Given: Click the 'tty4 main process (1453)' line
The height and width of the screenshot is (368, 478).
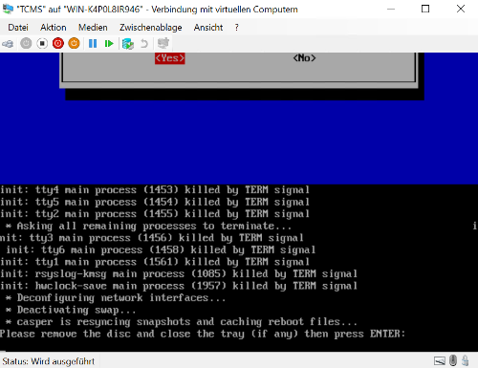Looking at the screenshot, I should 155,190.
